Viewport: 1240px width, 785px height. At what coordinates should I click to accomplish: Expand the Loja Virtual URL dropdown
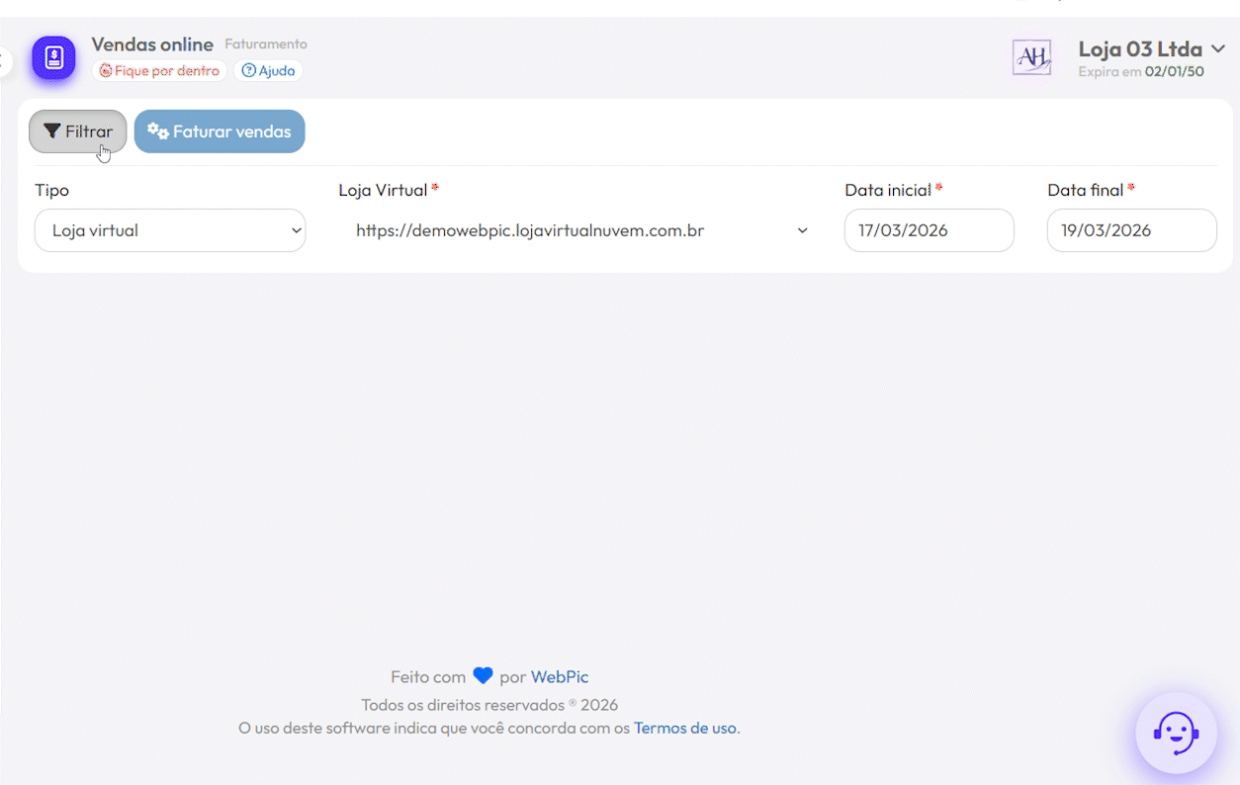[802, 229]
